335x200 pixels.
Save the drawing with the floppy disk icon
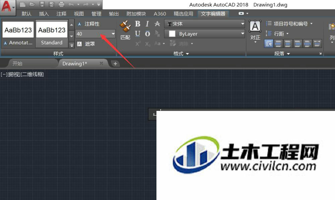tap(42, 4)
